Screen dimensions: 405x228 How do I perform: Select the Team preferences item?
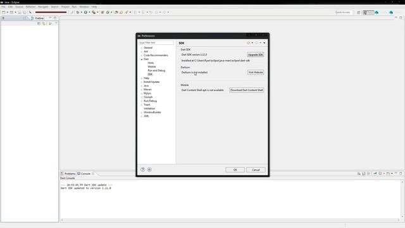(147, 104)
